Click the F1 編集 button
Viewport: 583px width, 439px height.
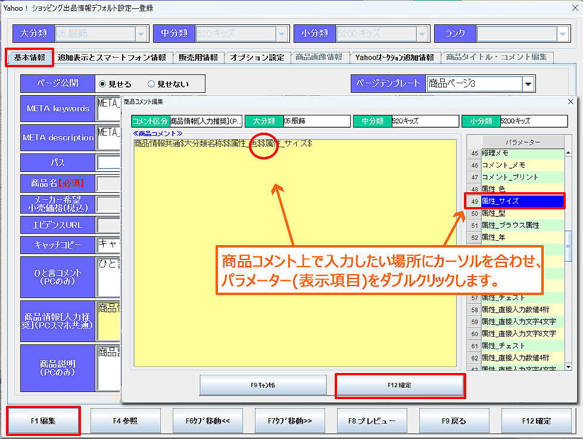click(43, 421)
